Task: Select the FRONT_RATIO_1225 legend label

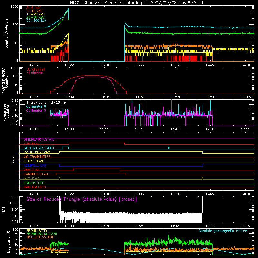Action: [42, 234]
